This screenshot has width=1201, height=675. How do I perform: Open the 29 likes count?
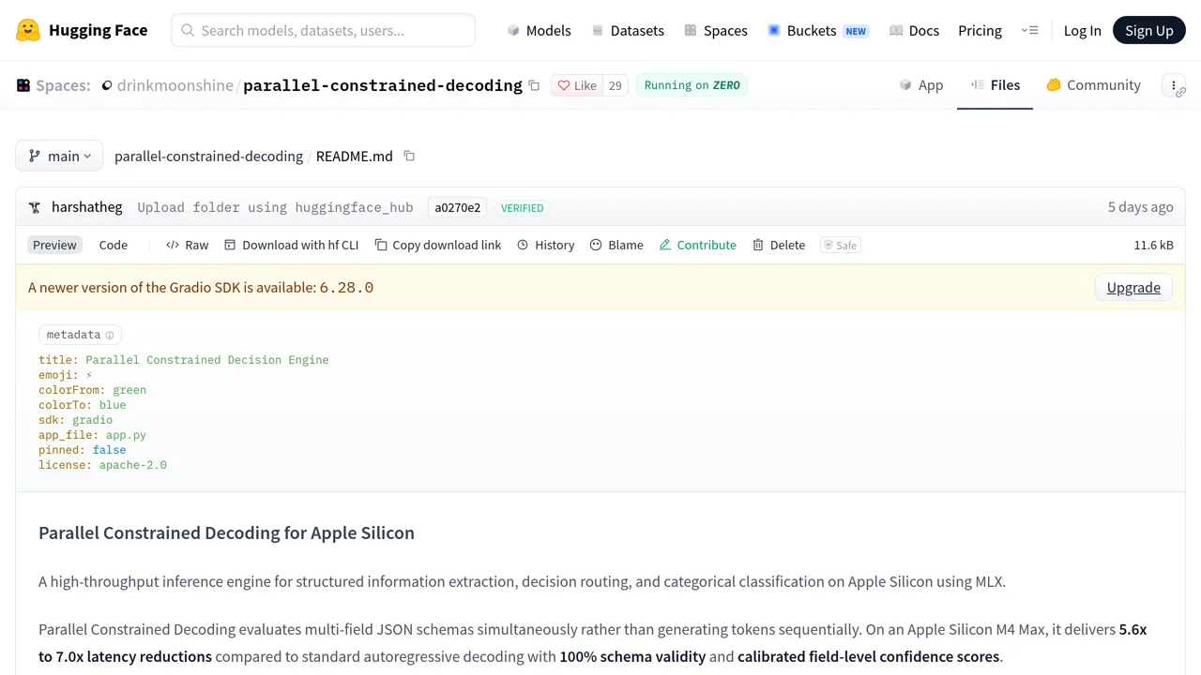click(x=616, y=85)
